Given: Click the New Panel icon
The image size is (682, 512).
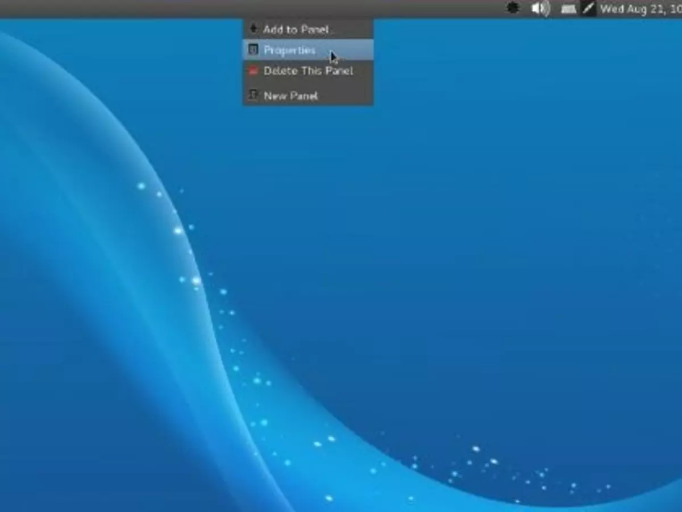Looking at the screenshot, I should click(253, 96).
